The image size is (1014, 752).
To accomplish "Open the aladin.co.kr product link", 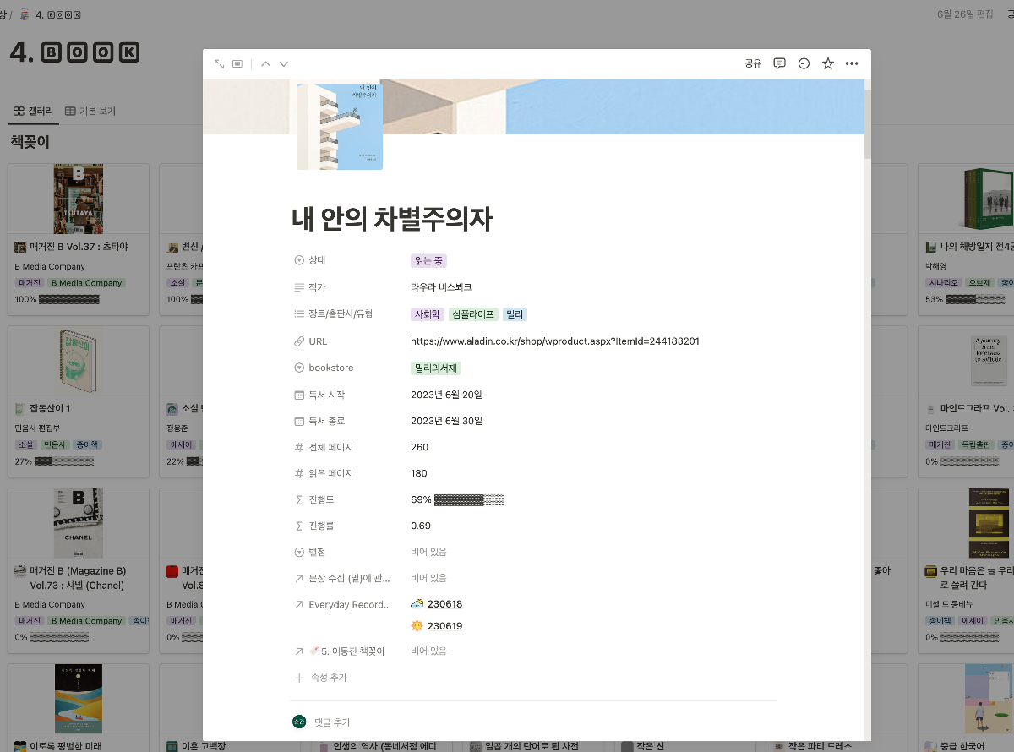I will click(x=554, y=341).
